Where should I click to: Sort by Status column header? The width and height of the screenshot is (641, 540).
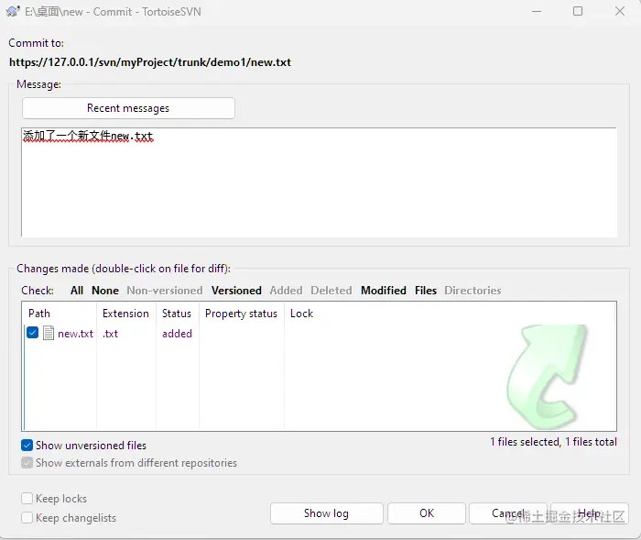[x=177, y=314]
